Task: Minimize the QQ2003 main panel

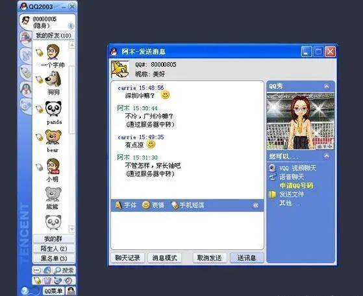Action: 64,7
